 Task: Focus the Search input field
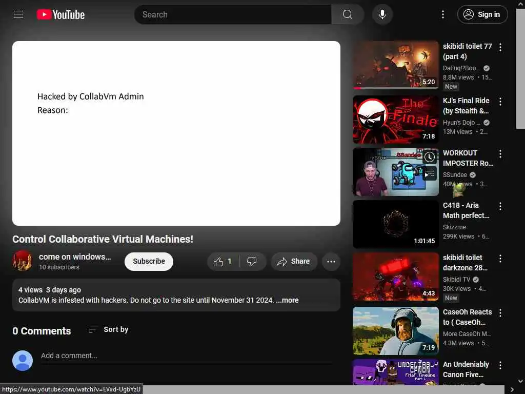pyautogui.click(x=233, y=14)
